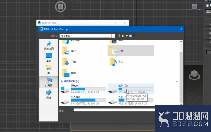Select the 其它 (F:) drive icon

point(113,102)
